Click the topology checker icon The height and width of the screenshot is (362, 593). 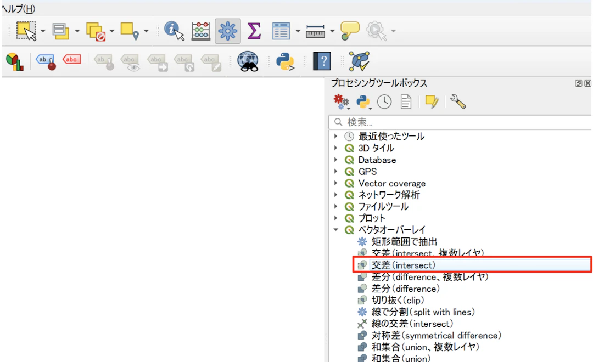pos(359,61)
